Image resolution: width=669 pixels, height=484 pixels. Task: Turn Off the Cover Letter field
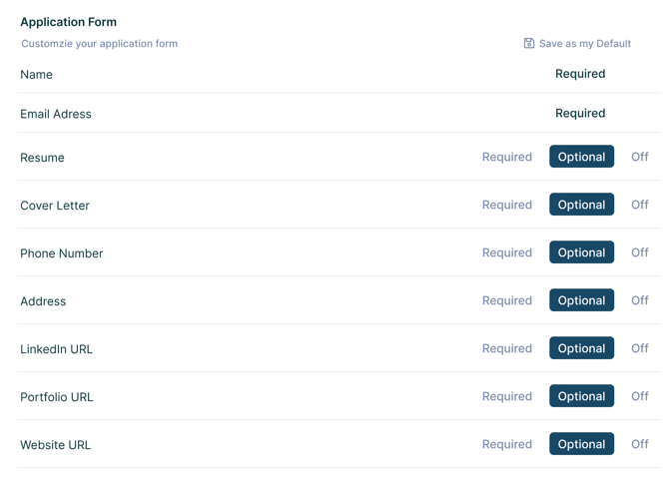click(640, 205)
